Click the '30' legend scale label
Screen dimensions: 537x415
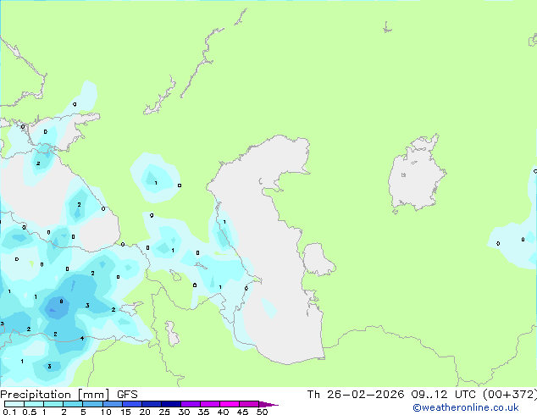click(184, 412)
